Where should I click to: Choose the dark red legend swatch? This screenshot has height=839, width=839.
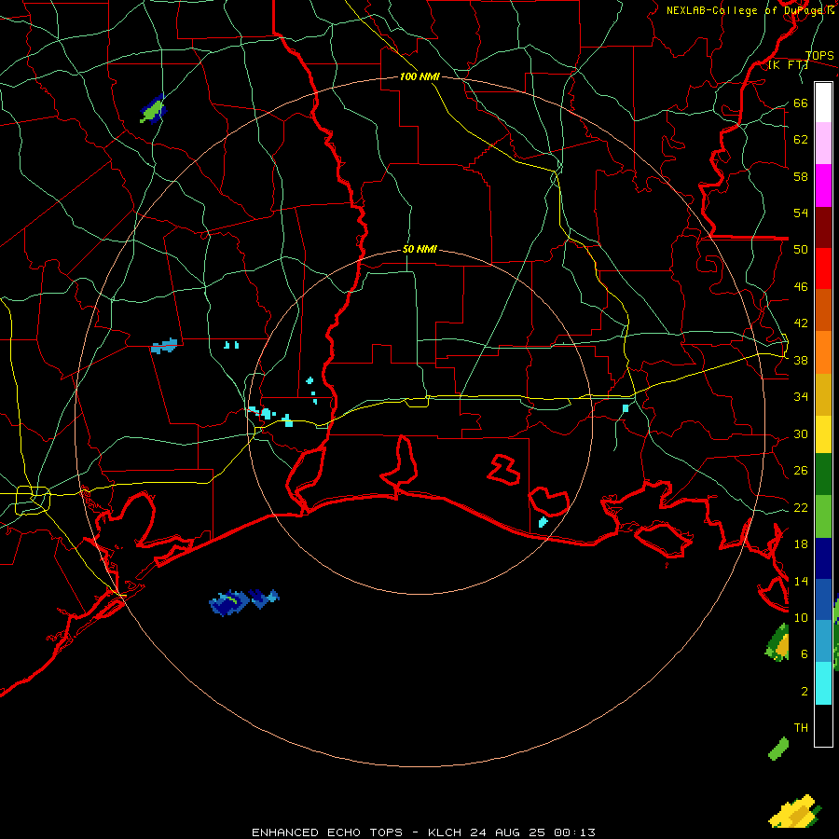tap(823, 227)
